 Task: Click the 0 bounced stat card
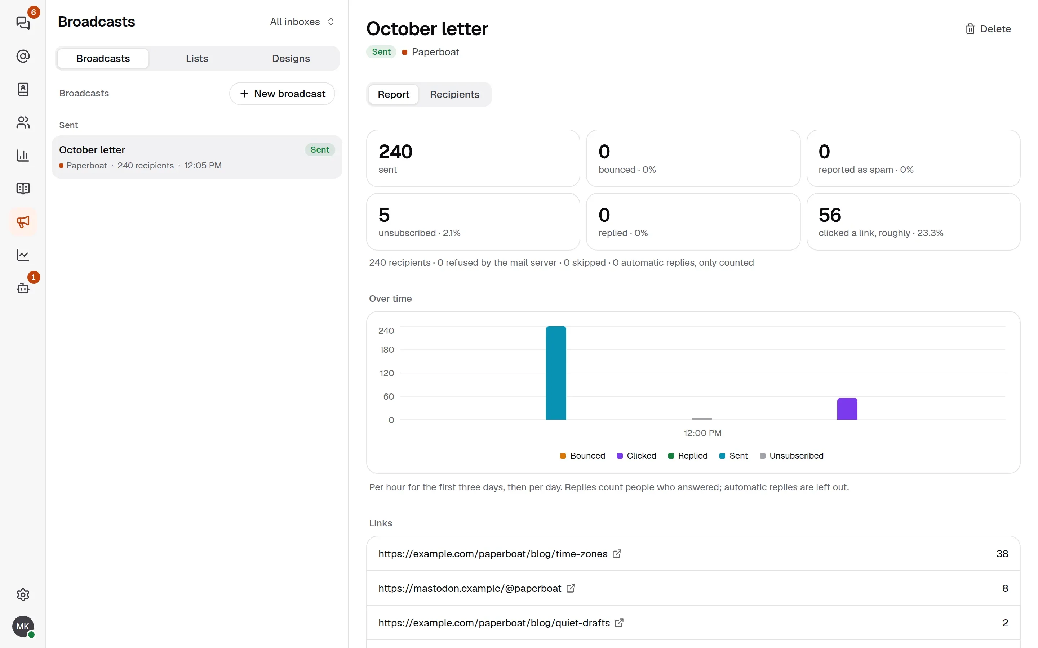pyautogui.click(x=693, y=158)
